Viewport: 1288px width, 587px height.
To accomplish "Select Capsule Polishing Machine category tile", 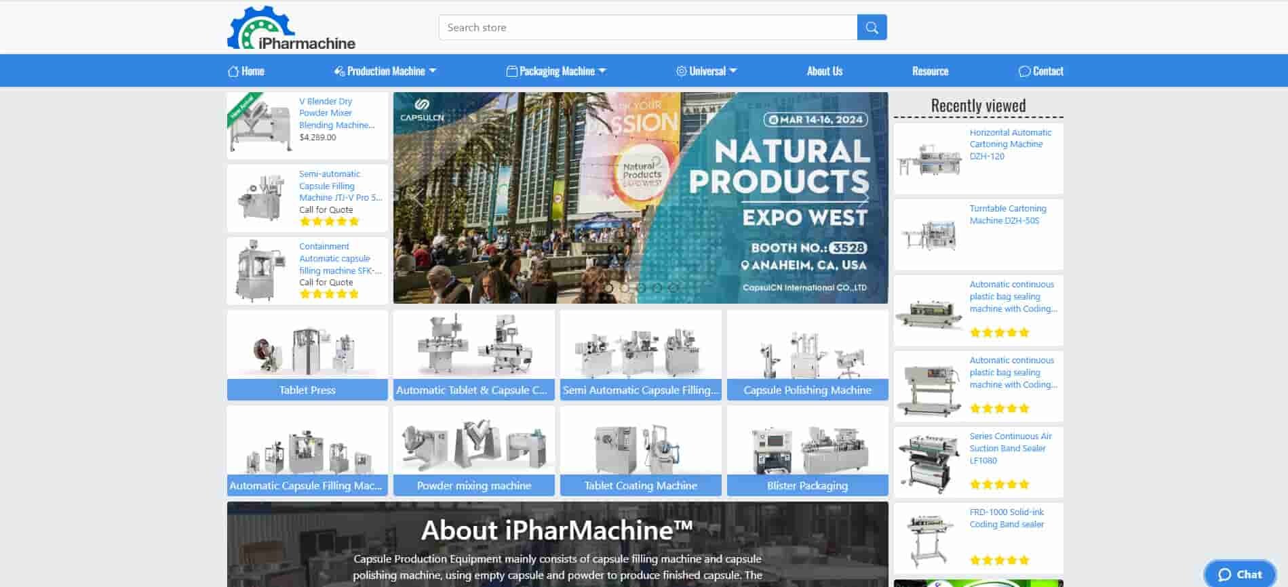I will click(807, 355).
